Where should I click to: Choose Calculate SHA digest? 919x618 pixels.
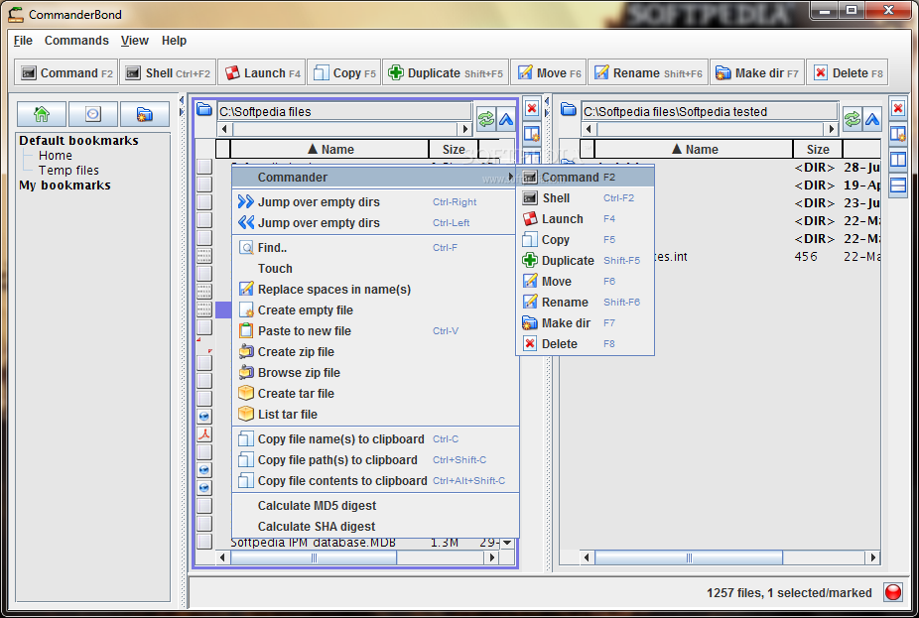click(x=375, y=527)
